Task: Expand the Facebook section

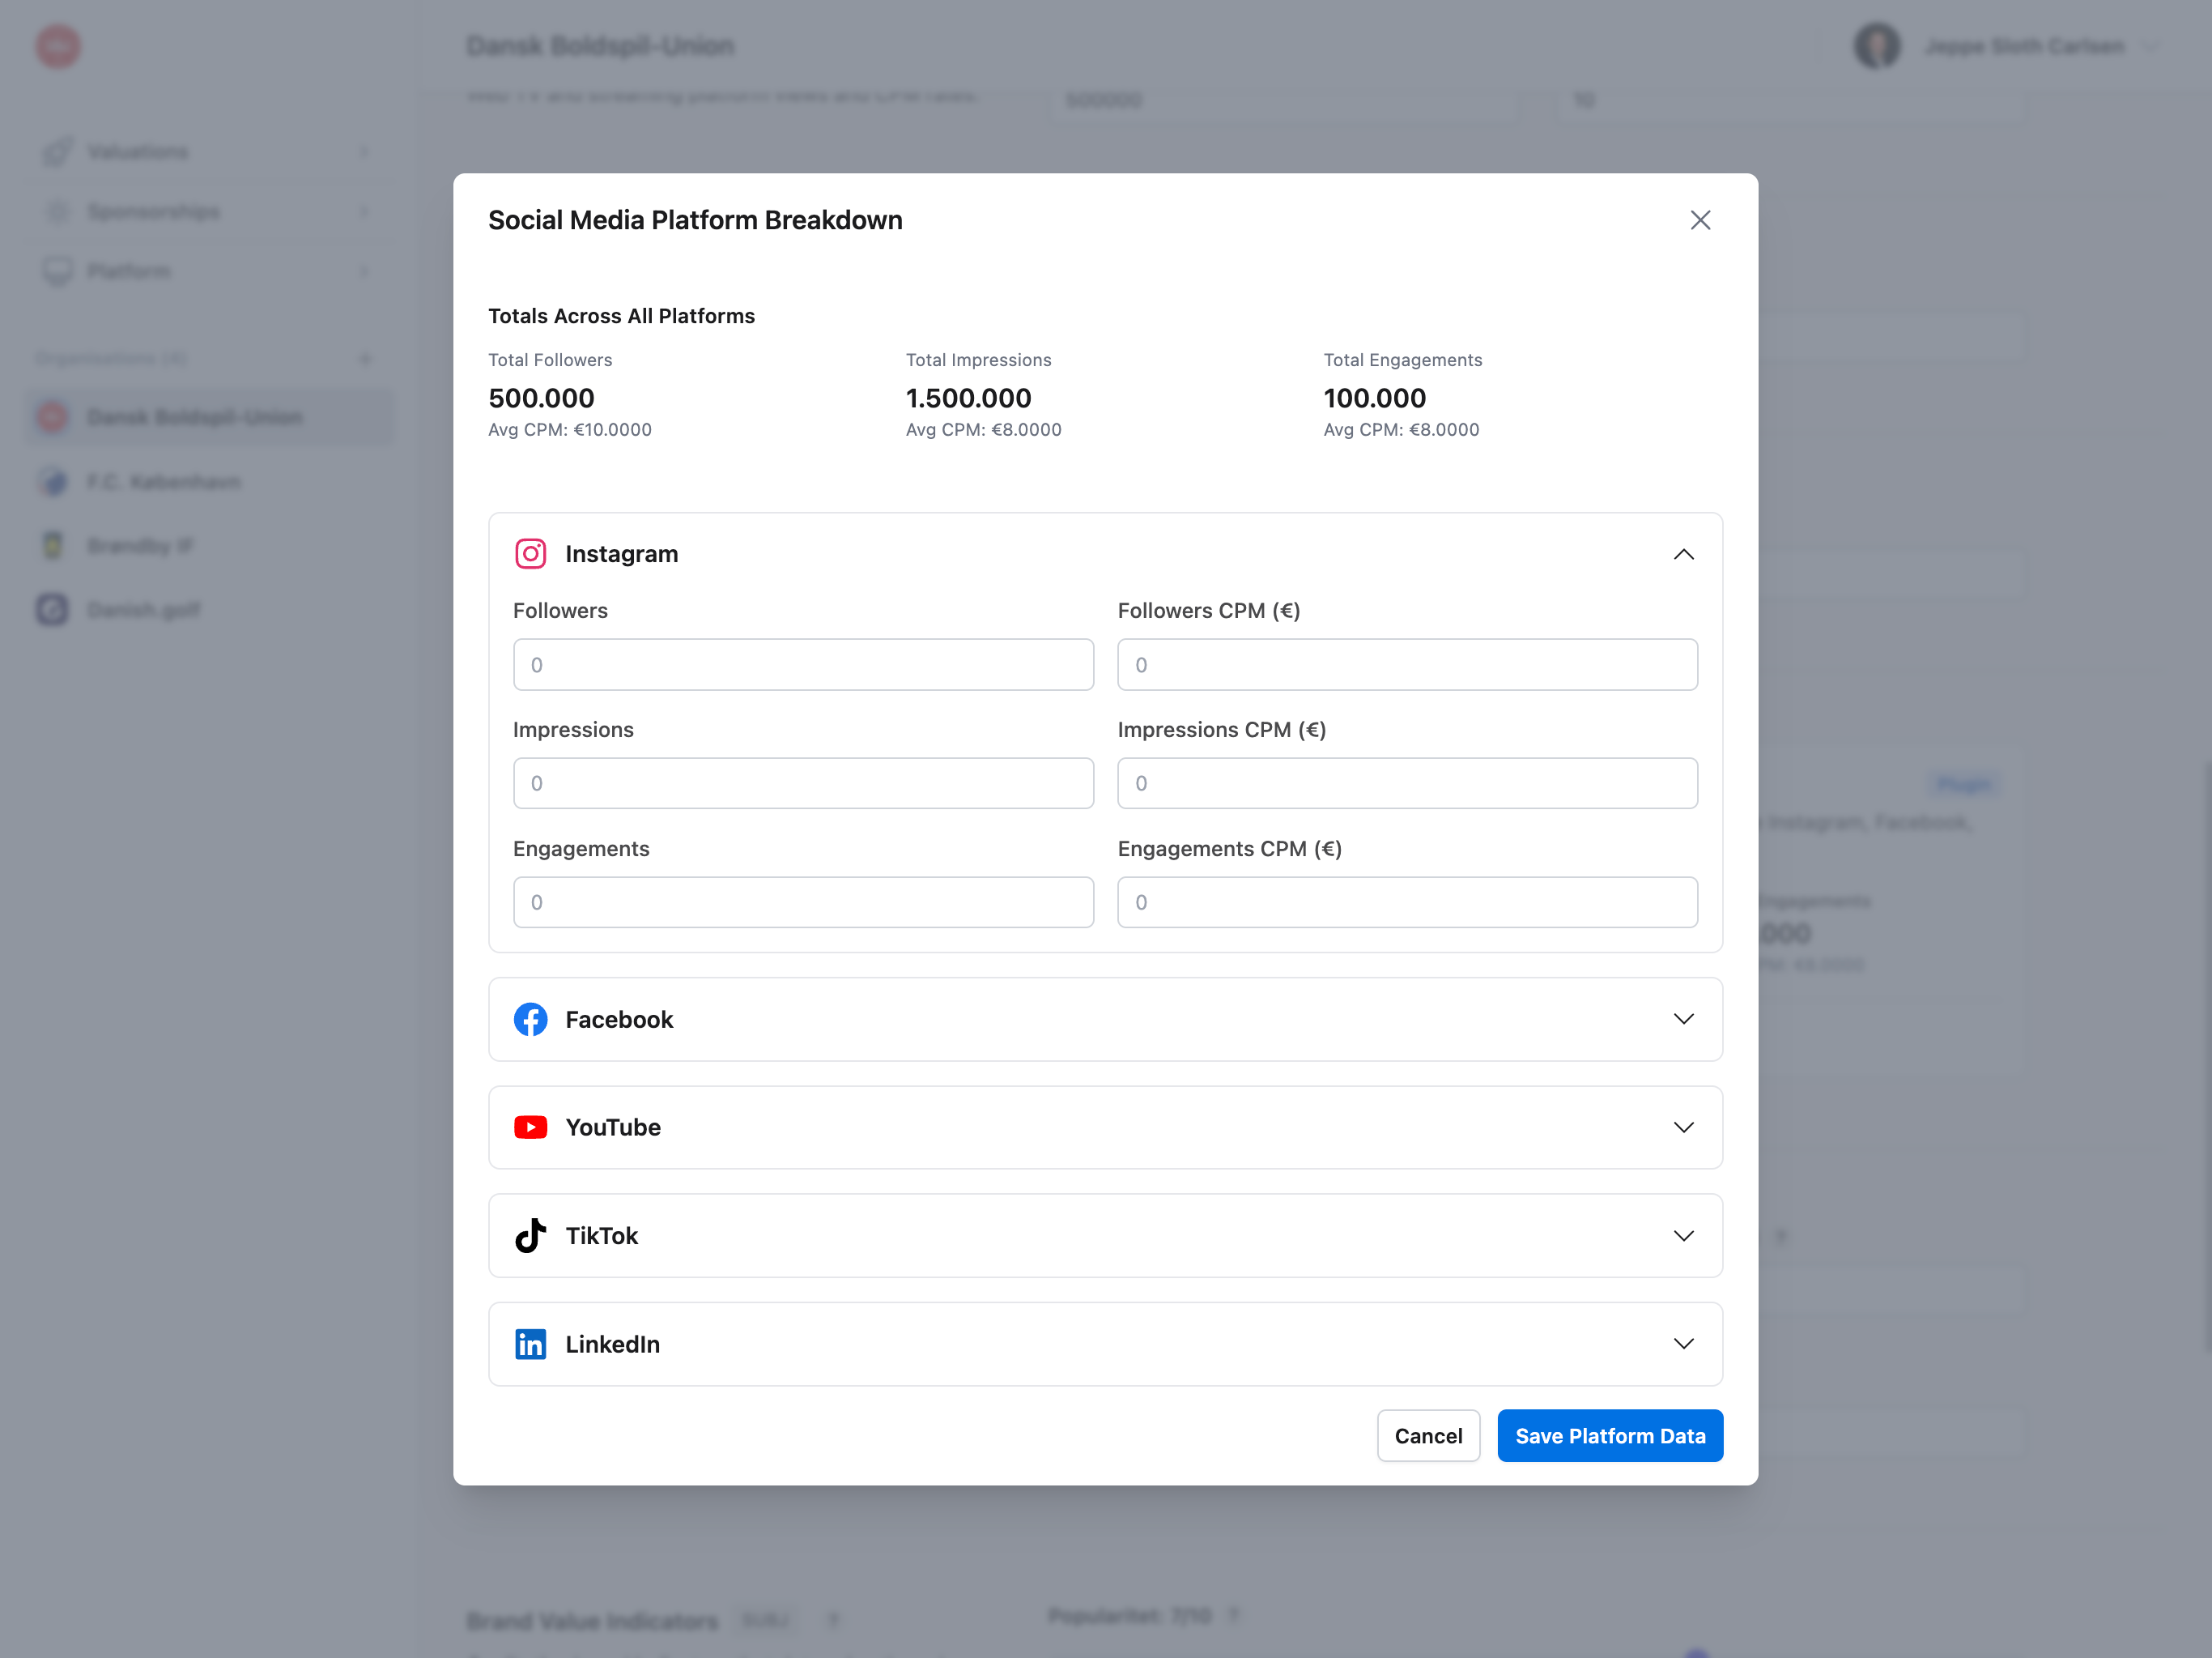Action: (1683, 1019)
